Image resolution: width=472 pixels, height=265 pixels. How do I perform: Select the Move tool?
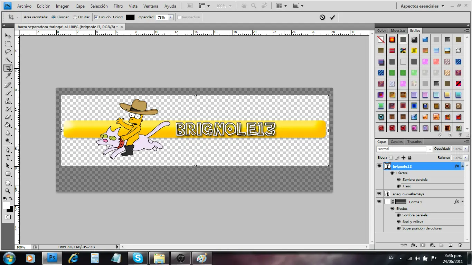8,36
